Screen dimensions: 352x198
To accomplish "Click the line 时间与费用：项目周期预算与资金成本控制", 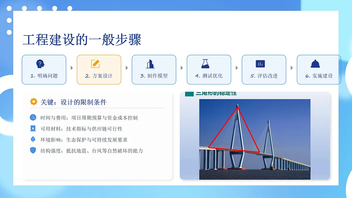I will pyautogui.click(x=89, y=118).
